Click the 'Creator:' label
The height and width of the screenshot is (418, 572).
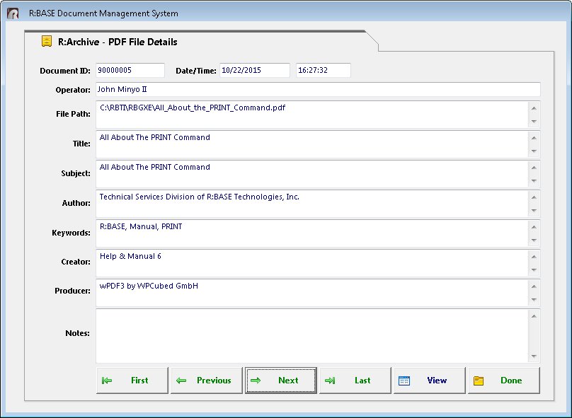click(x=76, y=262)
